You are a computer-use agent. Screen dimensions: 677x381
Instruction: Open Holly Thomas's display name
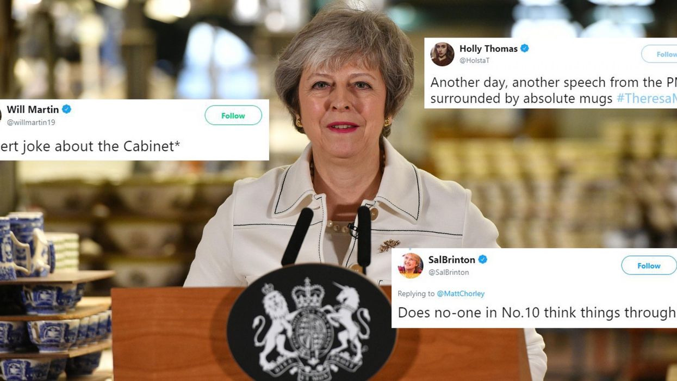488,48
